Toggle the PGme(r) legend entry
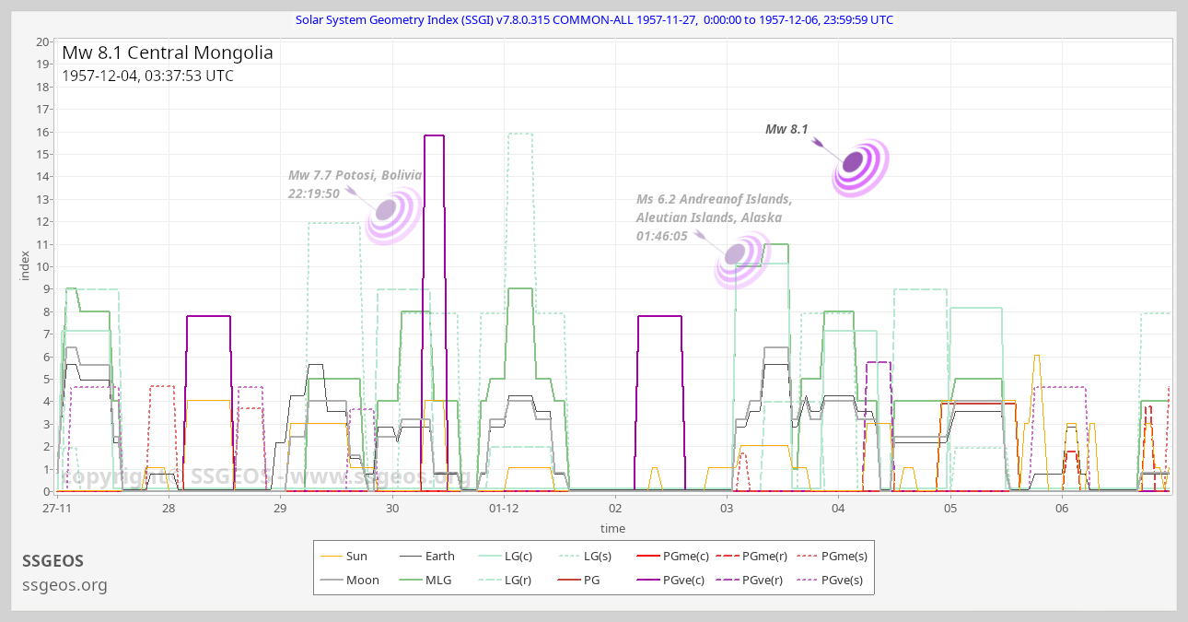The image size is (1188, 622). click(x=751, y=556)
